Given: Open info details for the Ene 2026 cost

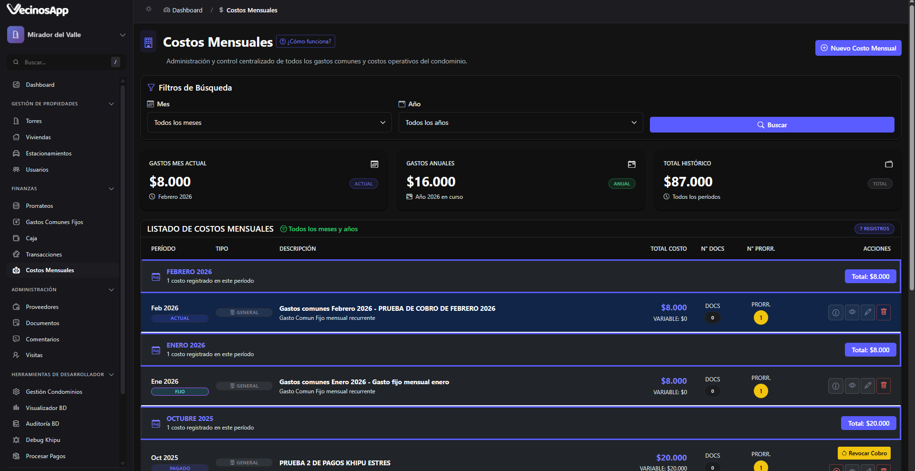Looking at the screenshot, I should point(835,386).
